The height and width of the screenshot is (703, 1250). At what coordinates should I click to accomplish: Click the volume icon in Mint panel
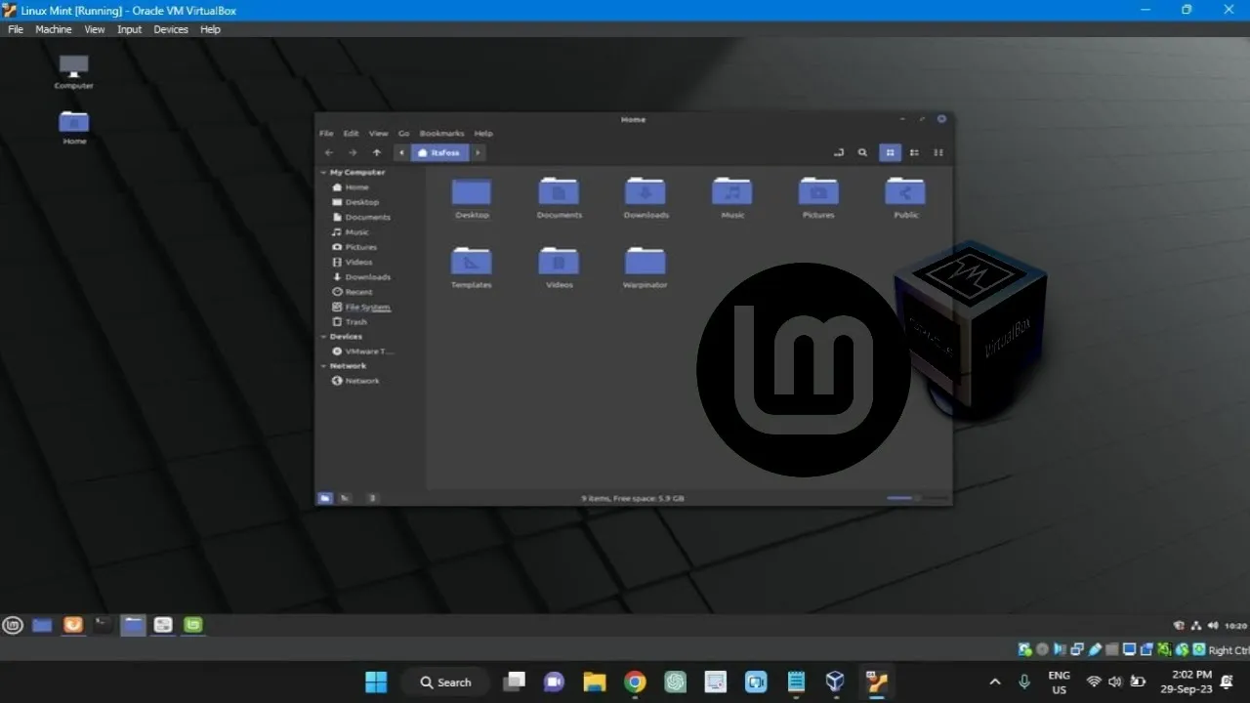tap(1213, 626)
